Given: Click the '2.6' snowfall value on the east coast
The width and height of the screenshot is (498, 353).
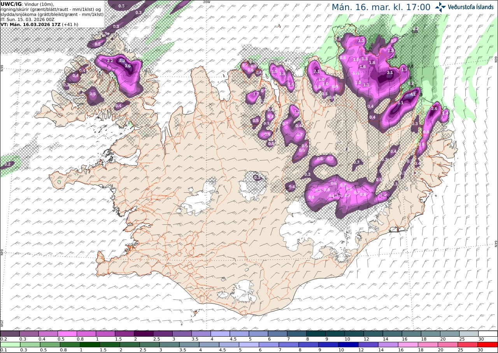Looking at the screenshot, I should [435, 109].
